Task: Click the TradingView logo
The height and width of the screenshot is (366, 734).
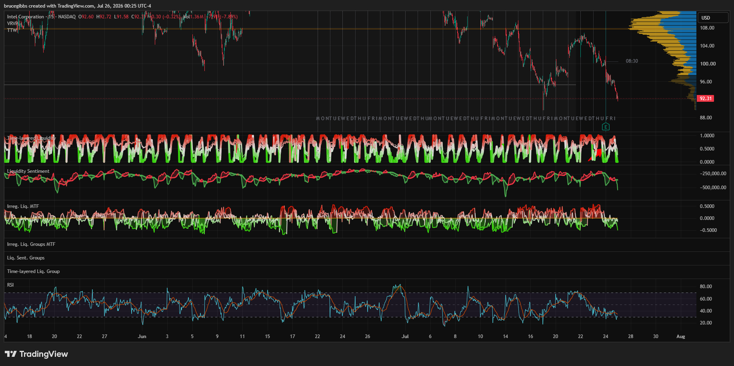Action: click(x=36, y=354)
